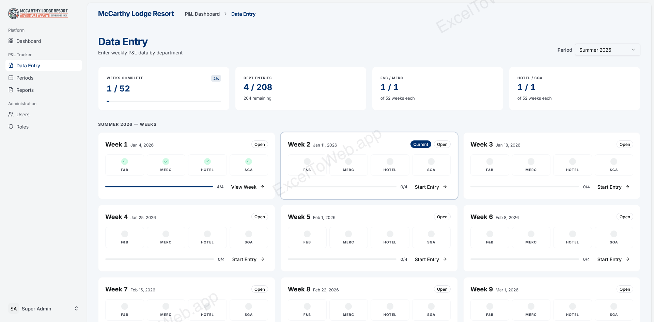Open the Reports sidebar item
The height and width of the screenshot is (322, 654).
tap(25, 90)
